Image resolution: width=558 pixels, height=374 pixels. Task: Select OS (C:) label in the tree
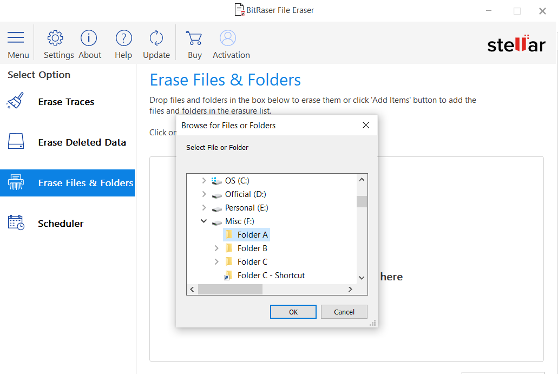click(x=237, y=181)
